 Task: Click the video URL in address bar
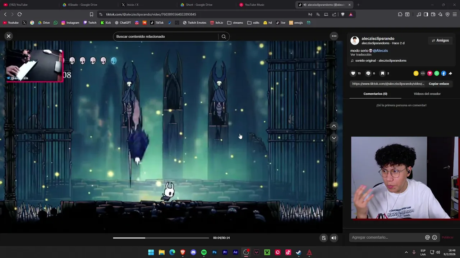coord(151,14)
